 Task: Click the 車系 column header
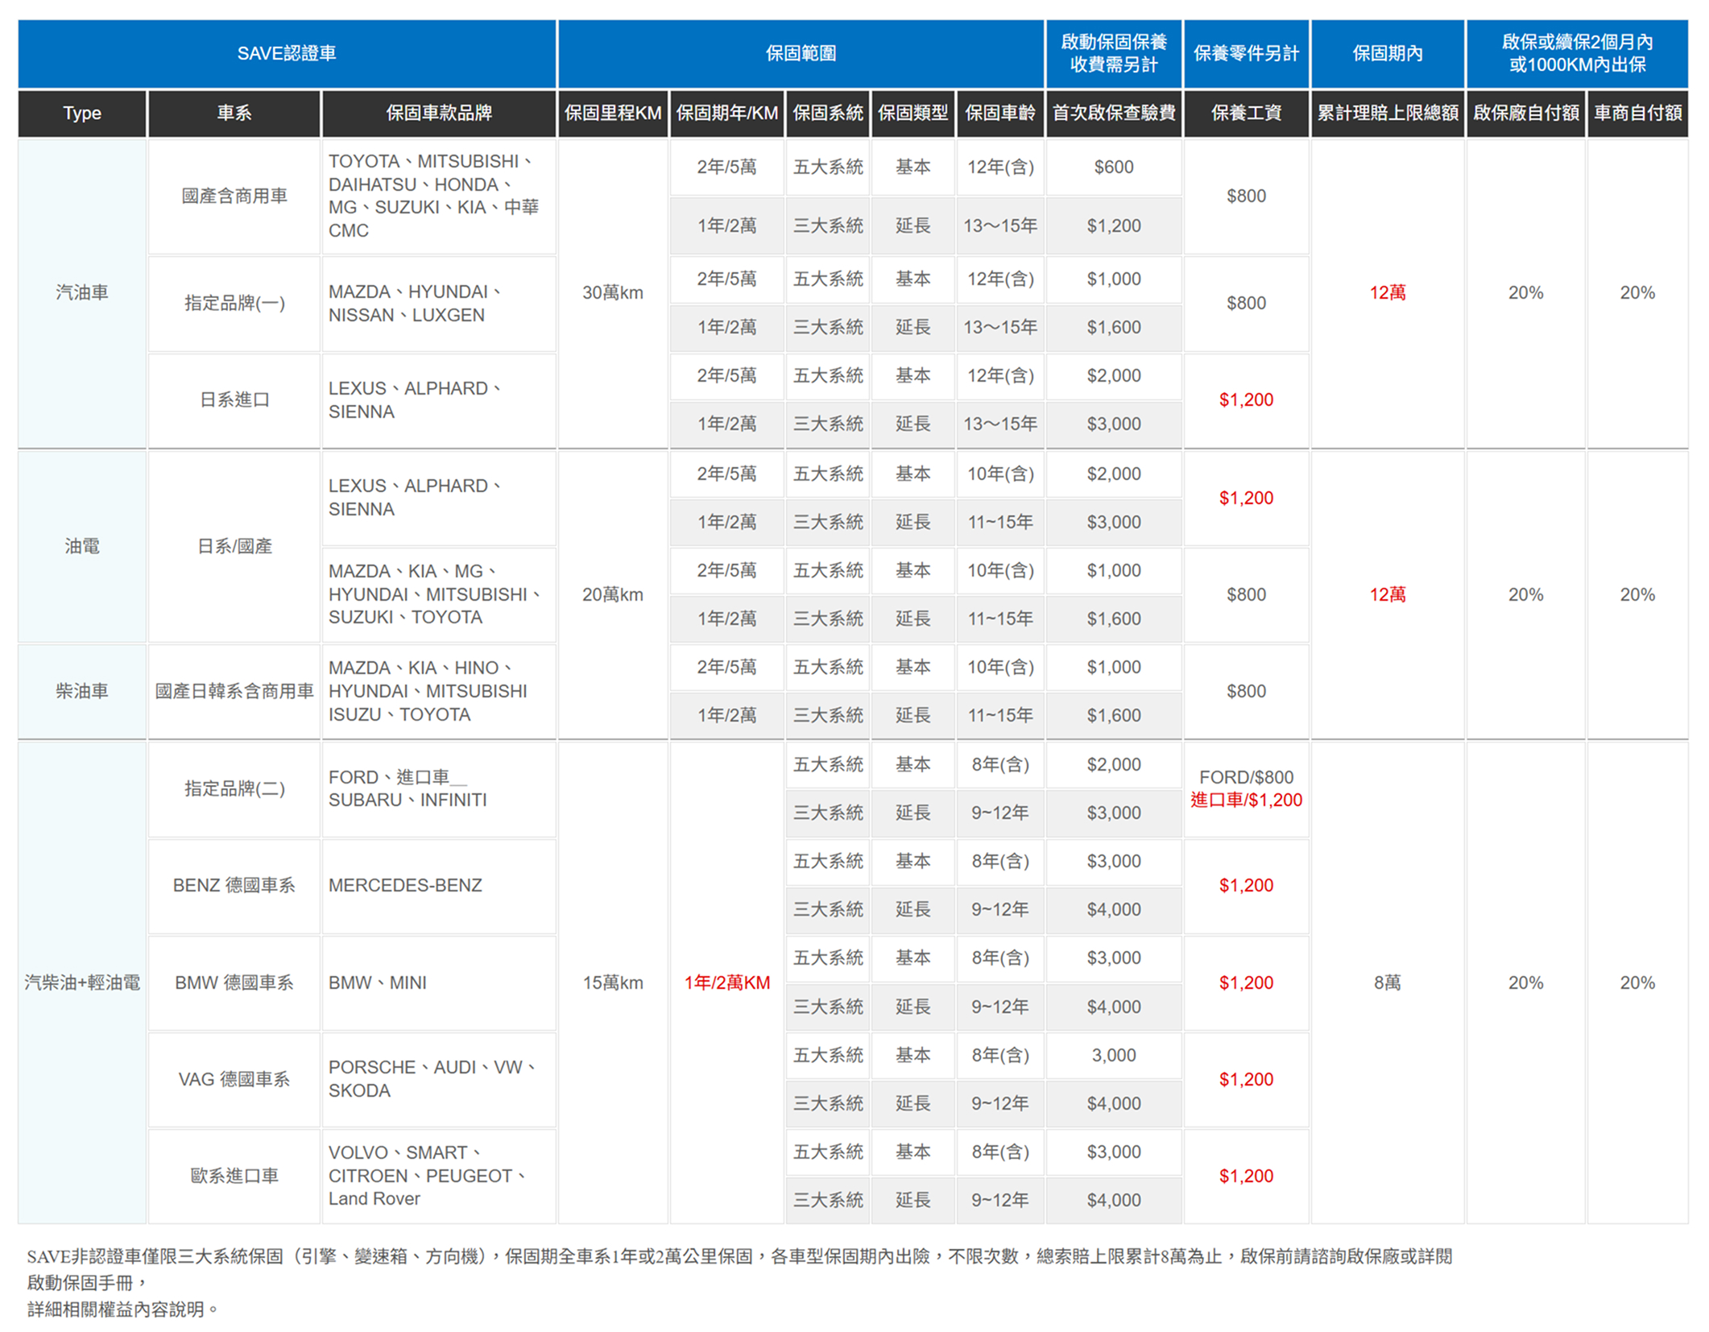point(234,113)
